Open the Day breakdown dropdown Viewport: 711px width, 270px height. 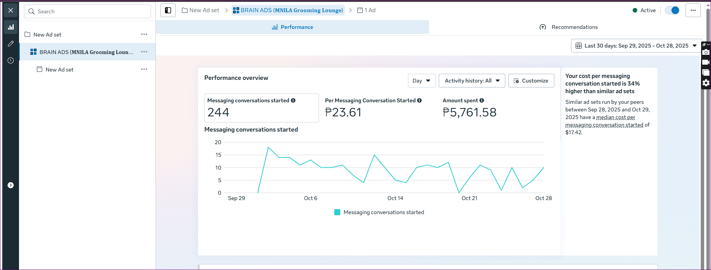point(421,81)
